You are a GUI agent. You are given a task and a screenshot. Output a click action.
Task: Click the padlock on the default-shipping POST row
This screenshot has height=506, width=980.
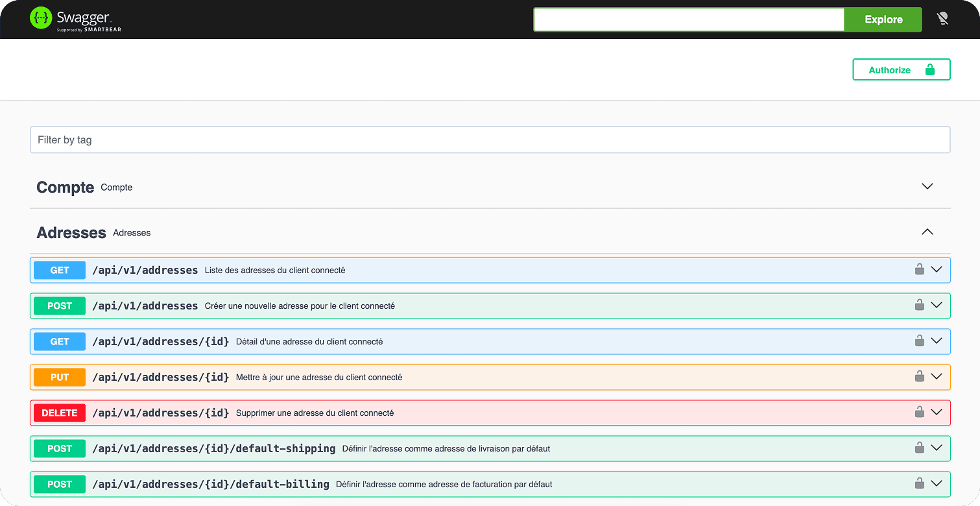pyautogui.click(x=919, y=448)
